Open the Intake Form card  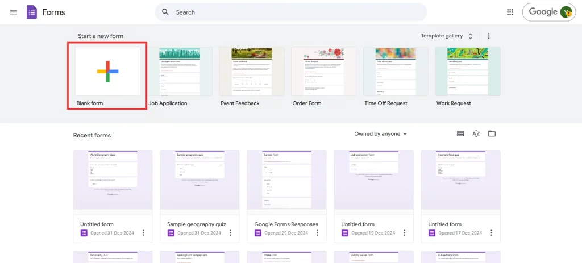(286, 257)
